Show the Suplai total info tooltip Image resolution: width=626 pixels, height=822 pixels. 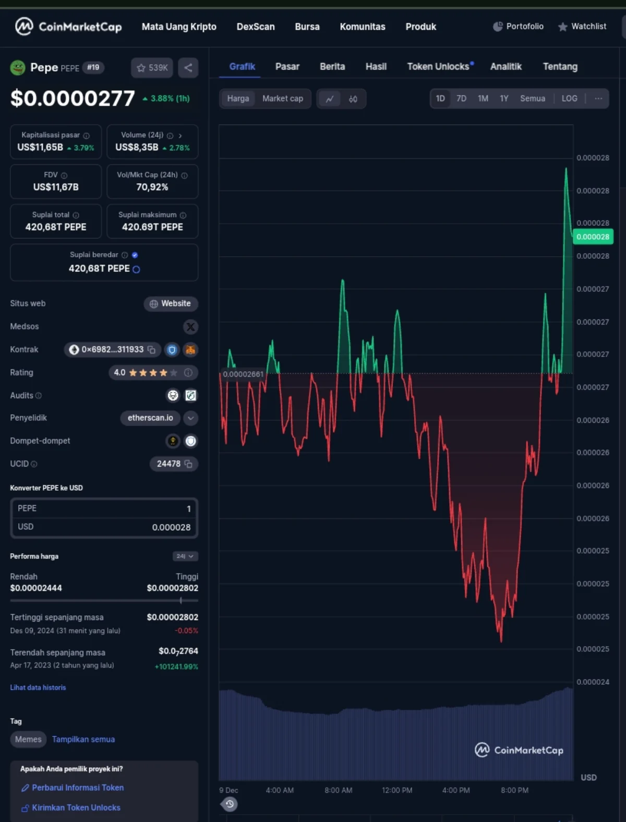point(76,216)
